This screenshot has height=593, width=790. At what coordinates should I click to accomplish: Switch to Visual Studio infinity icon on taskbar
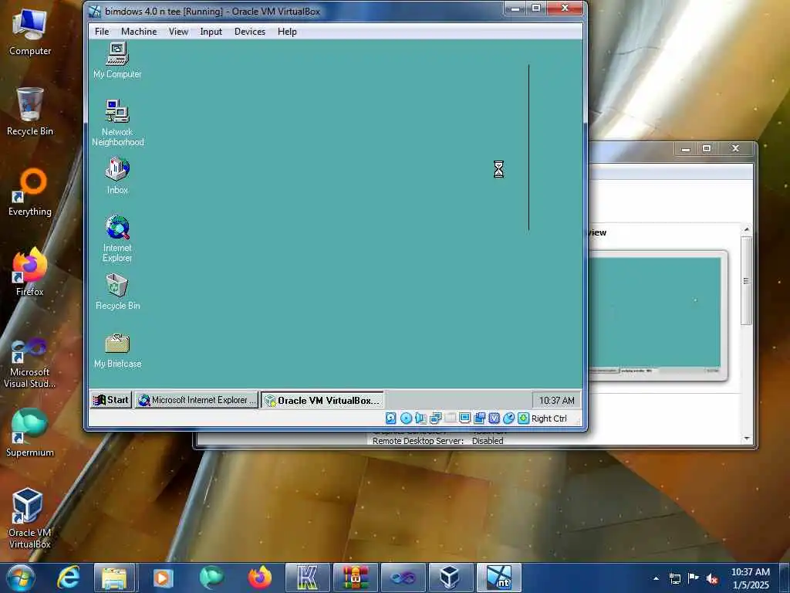pos(403,578)
